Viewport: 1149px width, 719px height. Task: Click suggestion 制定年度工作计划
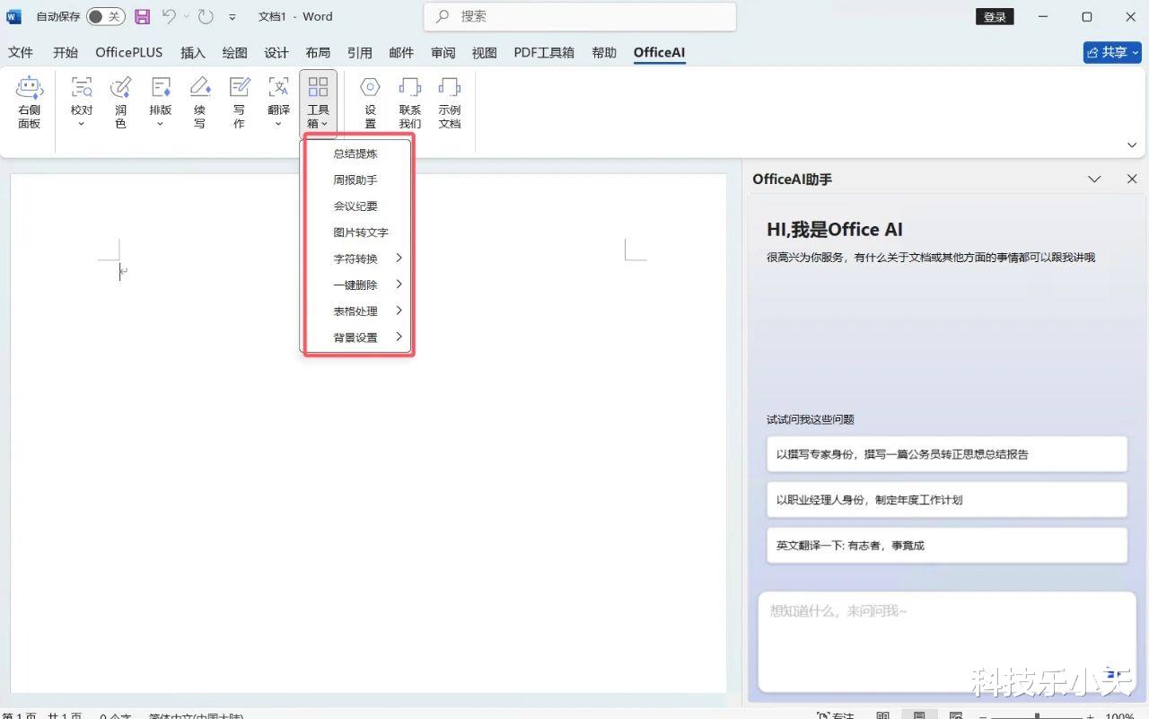point(947,500)
